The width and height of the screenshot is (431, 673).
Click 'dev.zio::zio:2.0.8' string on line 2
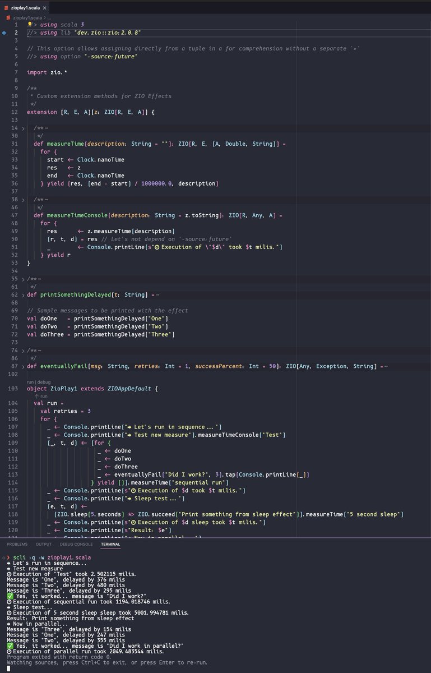click(108, 33)
